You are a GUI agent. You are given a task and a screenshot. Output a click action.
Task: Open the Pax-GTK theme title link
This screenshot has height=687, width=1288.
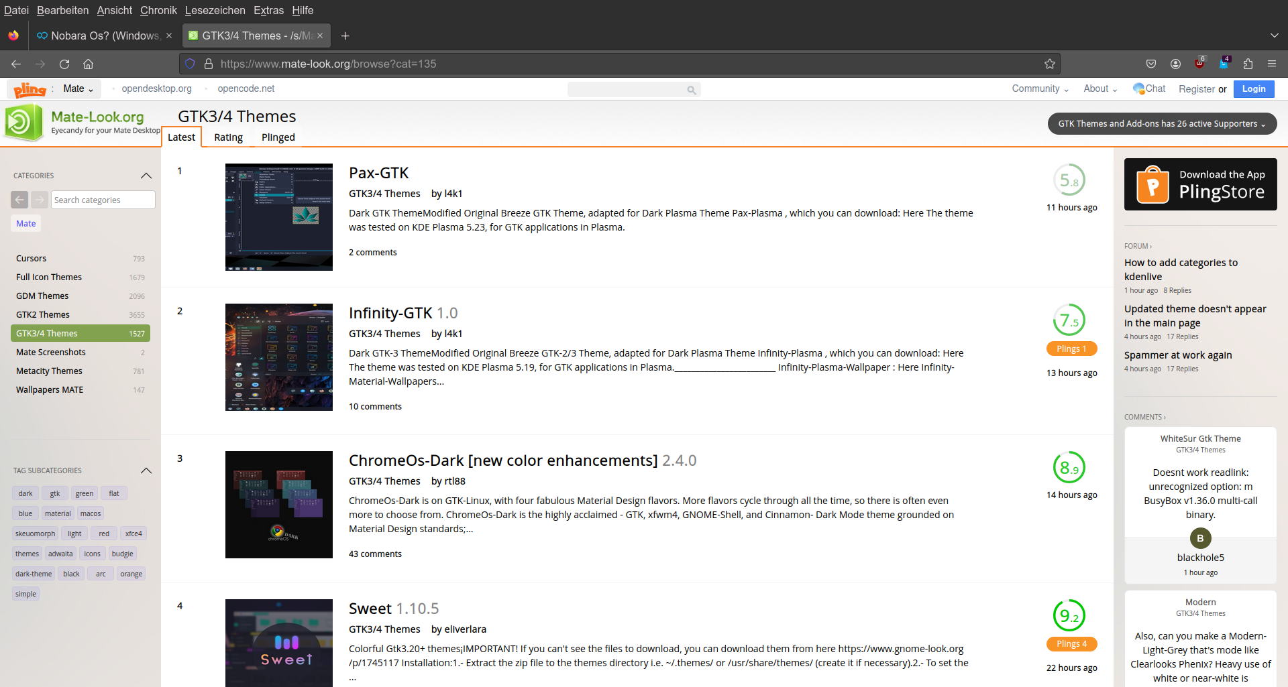(378, 173)
